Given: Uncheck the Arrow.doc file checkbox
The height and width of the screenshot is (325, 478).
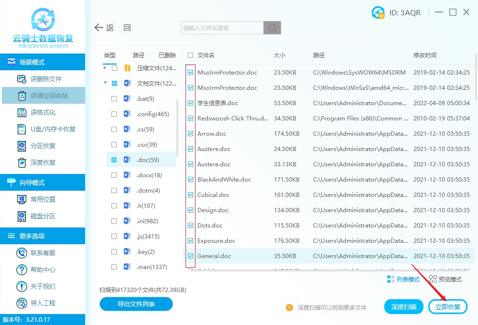Looking at the screenshot, I should 191,133.
